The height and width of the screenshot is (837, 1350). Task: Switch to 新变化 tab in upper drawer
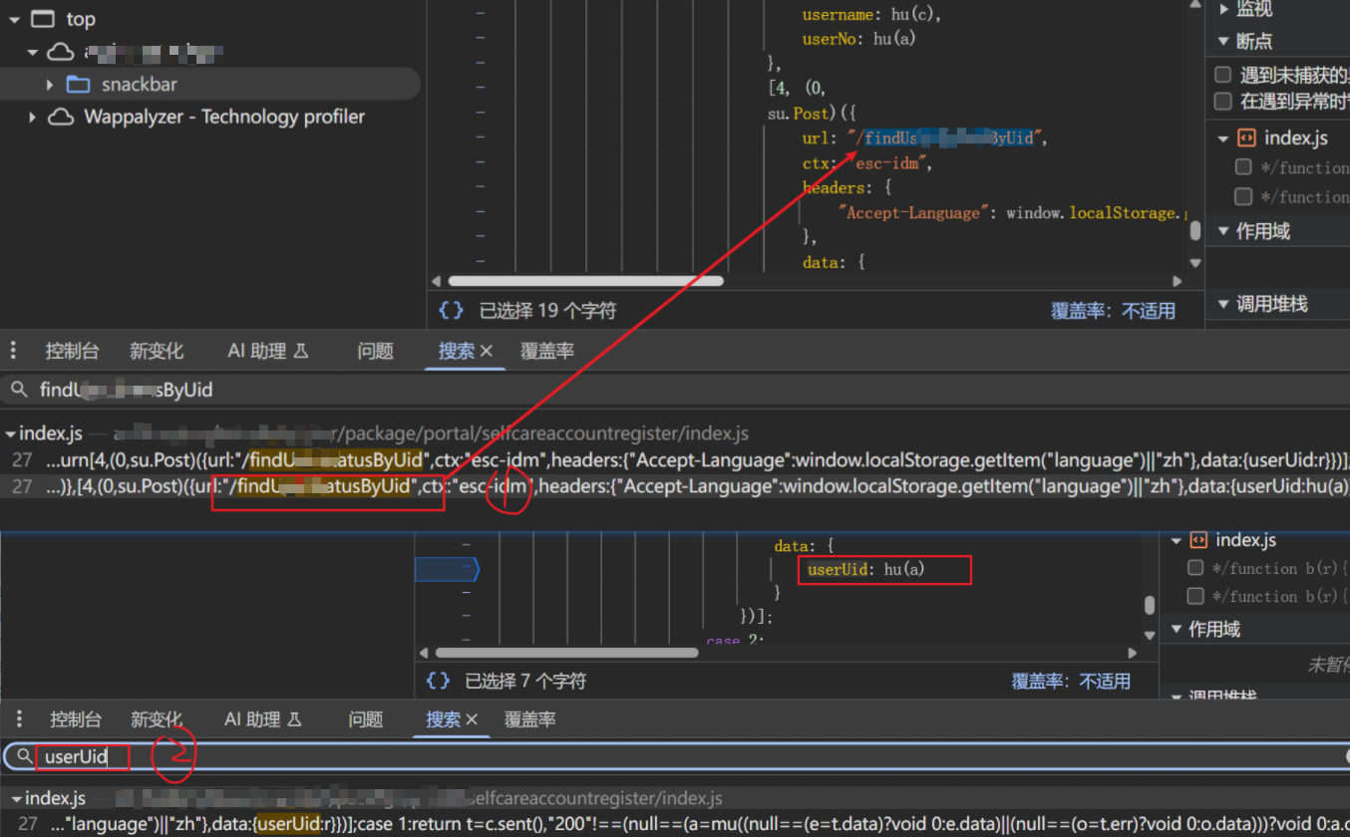click(157, 351)
